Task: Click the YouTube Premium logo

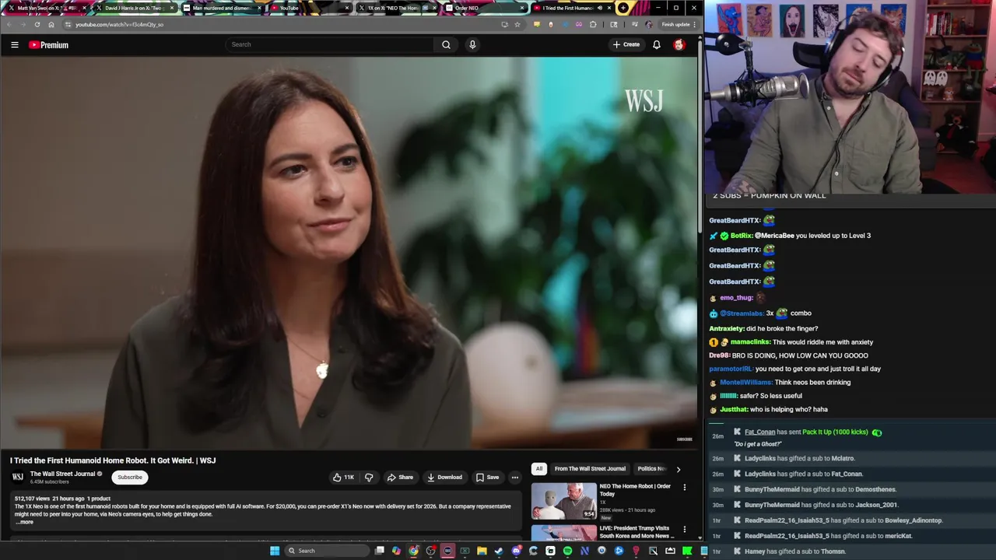Action: pyautogui.click(x=49, y=45)
